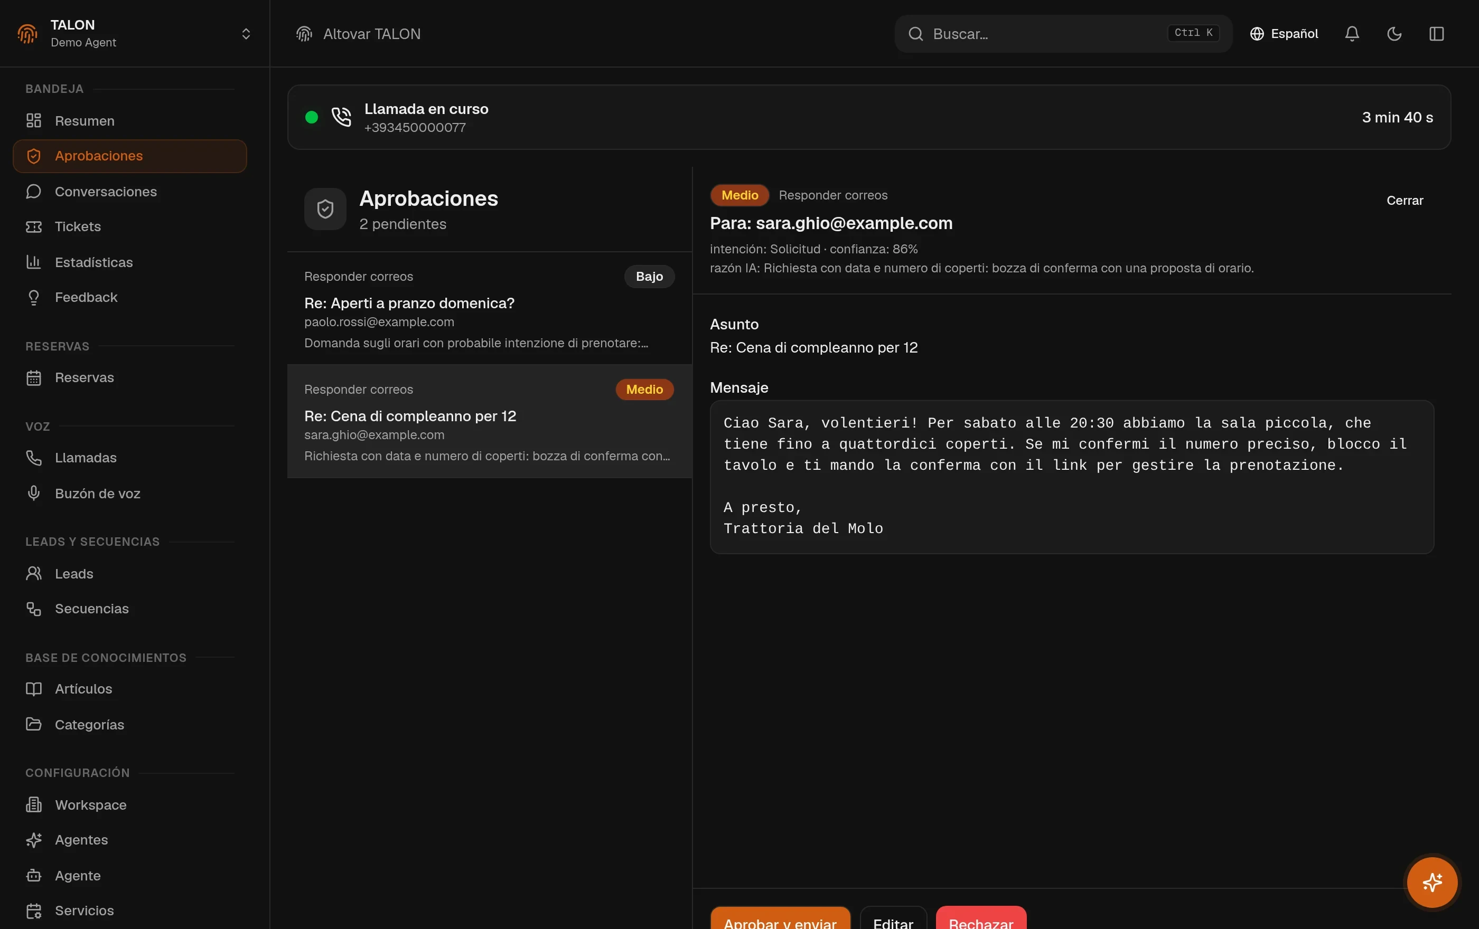Open notifications bell icon
This screenshot has width=1479, height=929.
tap(1352, 34)
